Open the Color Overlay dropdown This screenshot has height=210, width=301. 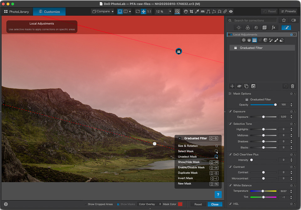click(x=150, y=204)
